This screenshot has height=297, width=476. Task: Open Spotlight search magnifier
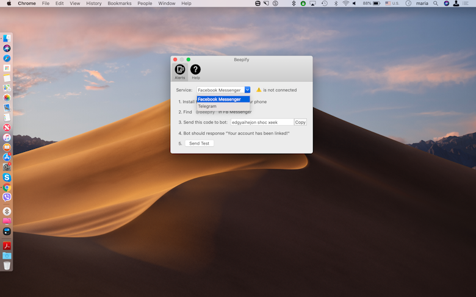tap(436, 3)
